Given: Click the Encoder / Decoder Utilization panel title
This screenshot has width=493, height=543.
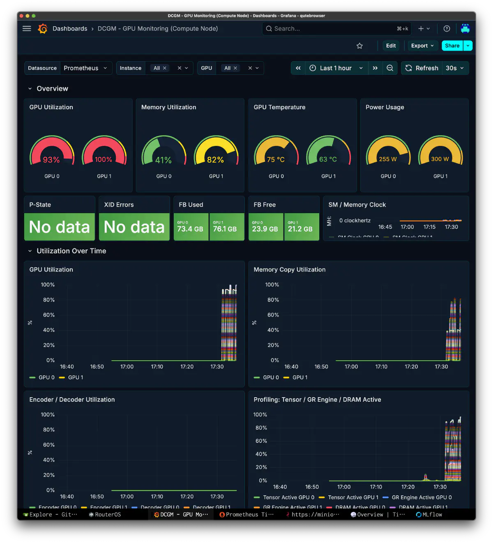Looking at the screenshot, I should (x=72, y=400).
